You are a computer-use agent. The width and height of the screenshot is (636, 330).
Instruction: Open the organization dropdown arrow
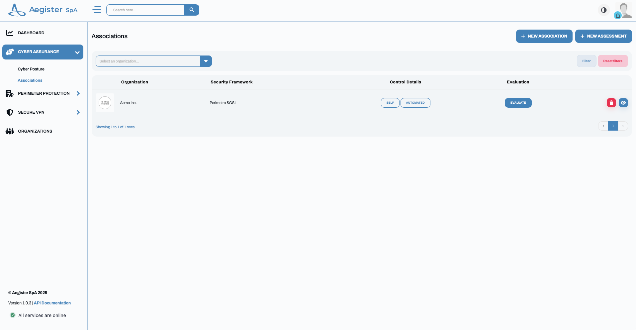pos(206,61)
